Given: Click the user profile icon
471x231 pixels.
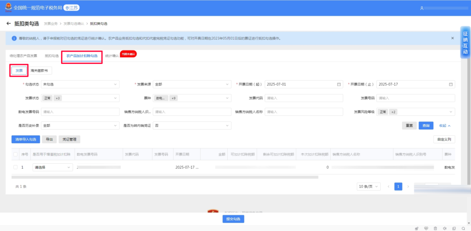Looking at the screenshot, I should click(x=422, y=8).
